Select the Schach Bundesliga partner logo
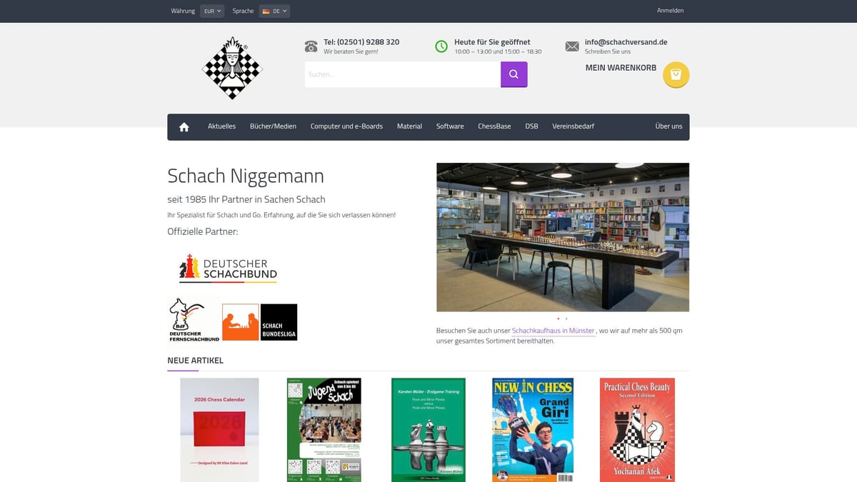 (x=279, y=321)
